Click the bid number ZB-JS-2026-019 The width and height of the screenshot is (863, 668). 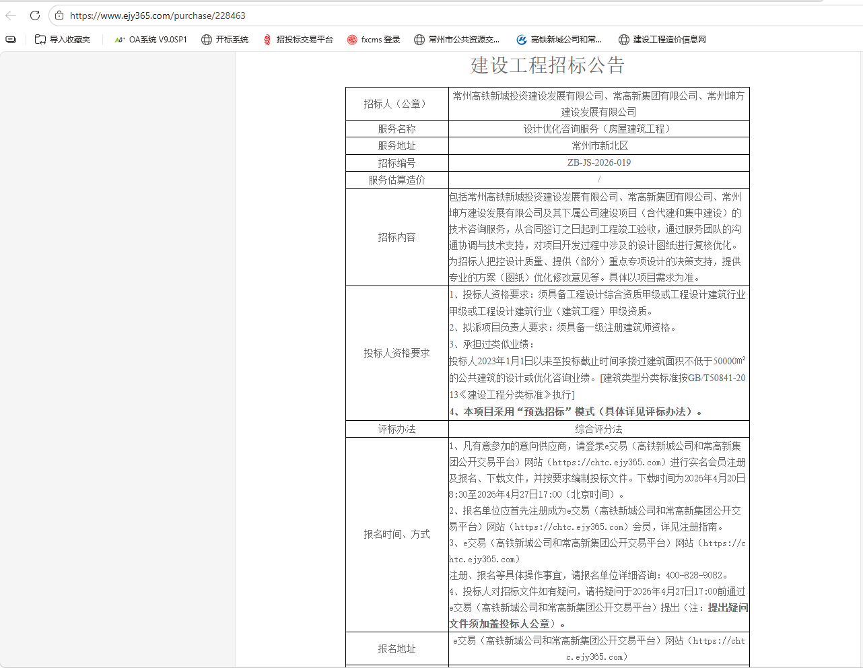(x=598, y=162)
